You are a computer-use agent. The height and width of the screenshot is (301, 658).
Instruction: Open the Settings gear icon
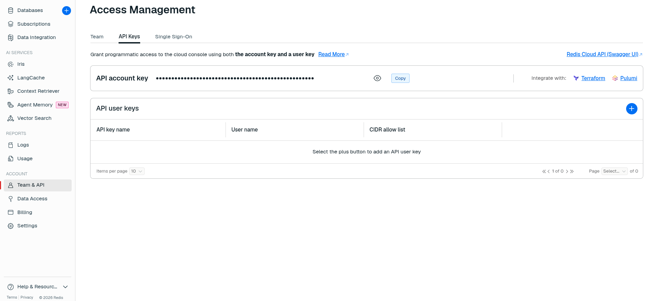click(x=11, y=226)
